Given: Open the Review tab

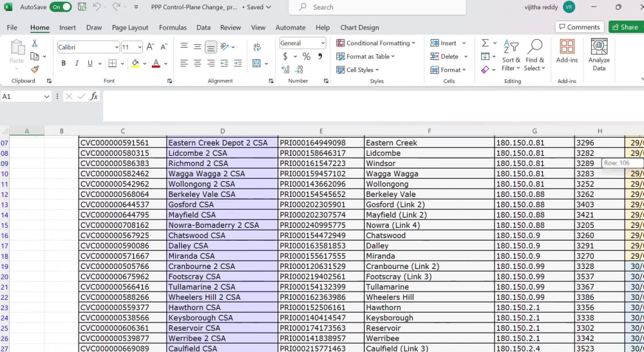Looking at the screenshot, I should [x=231, y=28].
